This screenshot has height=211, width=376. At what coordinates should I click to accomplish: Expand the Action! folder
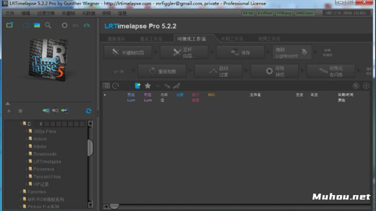tap(26, 139)
